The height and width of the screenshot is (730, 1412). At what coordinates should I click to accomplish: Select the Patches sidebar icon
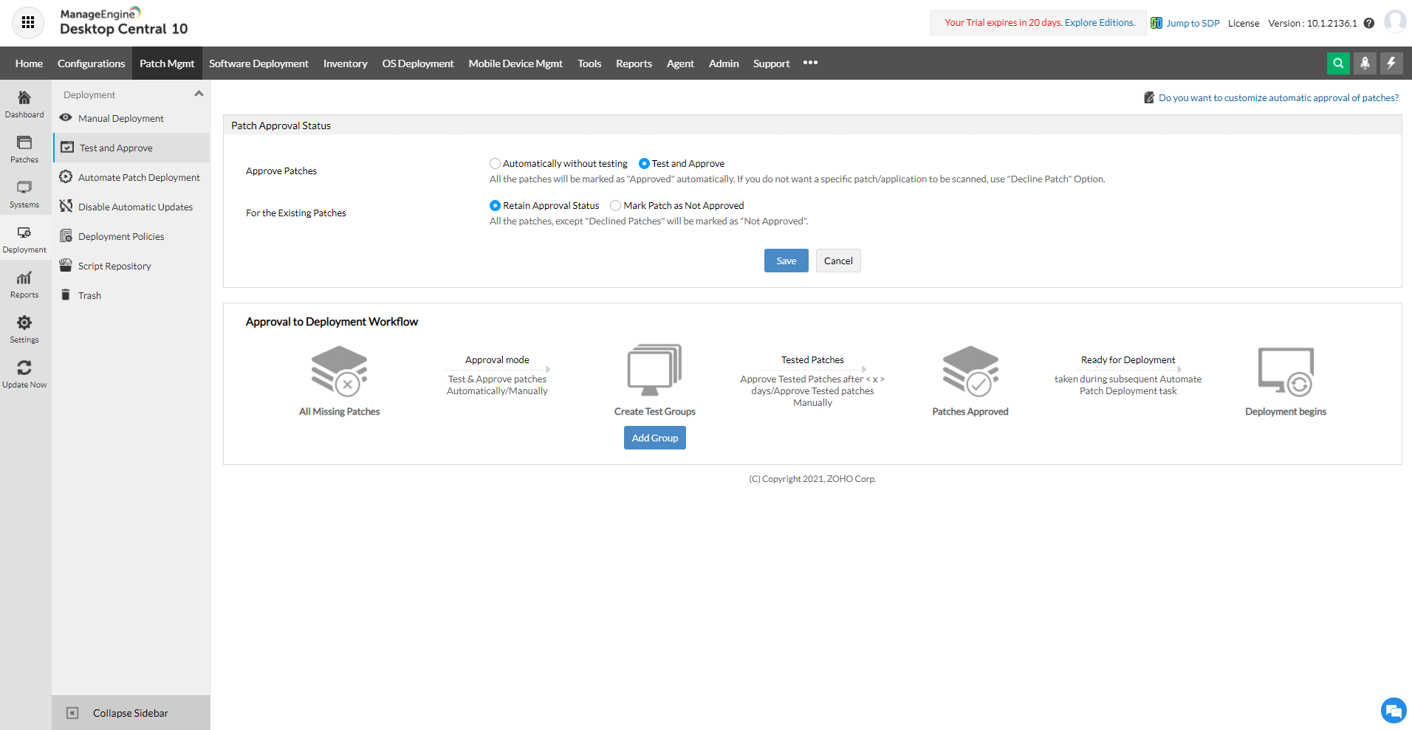24,148
